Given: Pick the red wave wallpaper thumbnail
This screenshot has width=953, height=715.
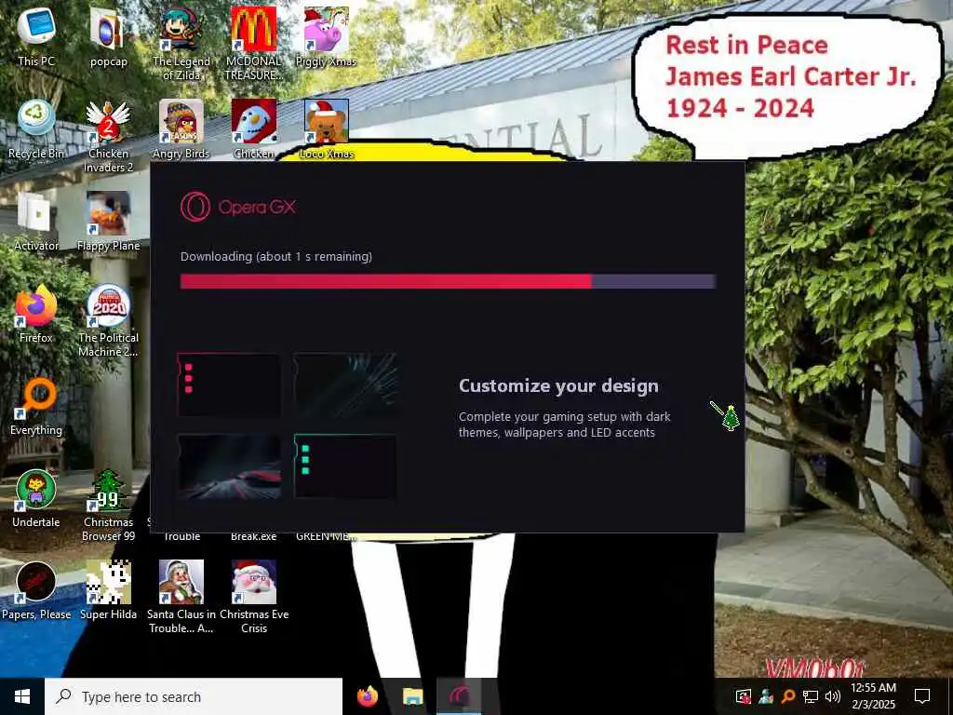Looking at the screenshot, I should click(x=229, y=466).
